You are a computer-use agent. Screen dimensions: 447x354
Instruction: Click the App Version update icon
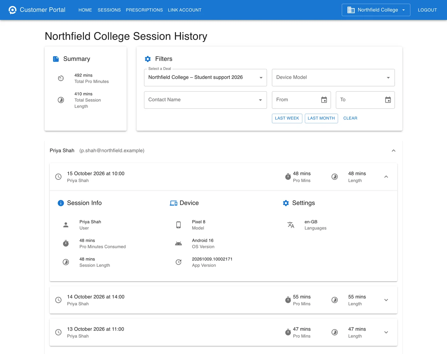pos(178,262)
